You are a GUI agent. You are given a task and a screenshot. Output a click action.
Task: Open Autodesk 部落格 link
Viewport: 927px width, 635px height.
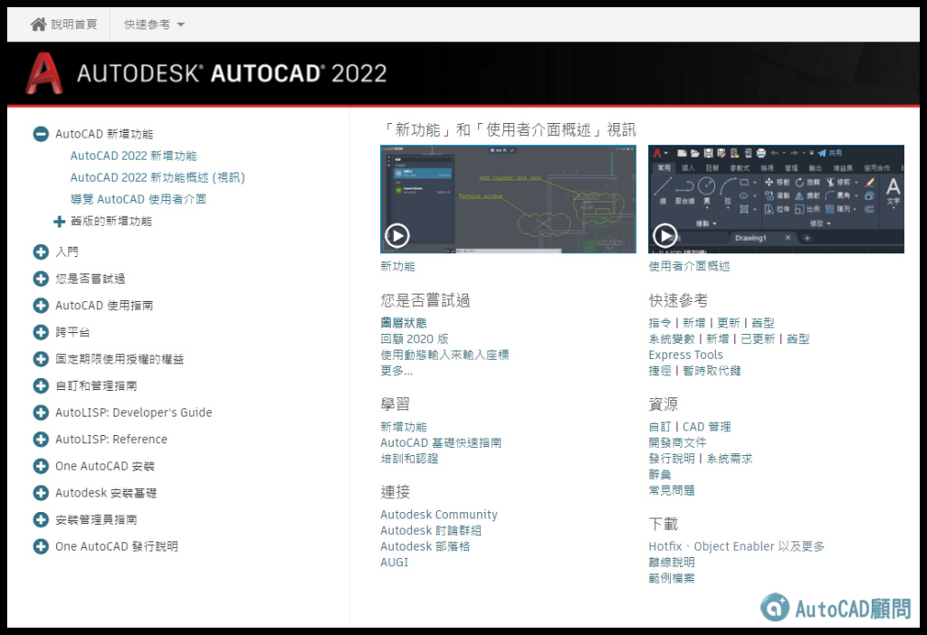425,546
